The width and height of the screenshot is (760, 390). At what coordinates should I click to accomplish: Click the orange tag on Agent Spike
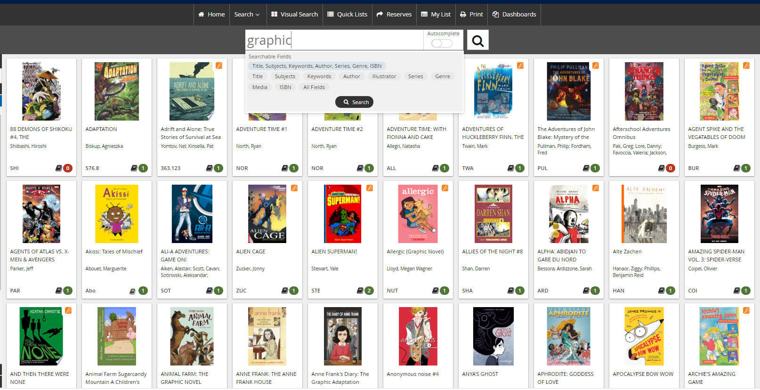[x=746, y=65]
